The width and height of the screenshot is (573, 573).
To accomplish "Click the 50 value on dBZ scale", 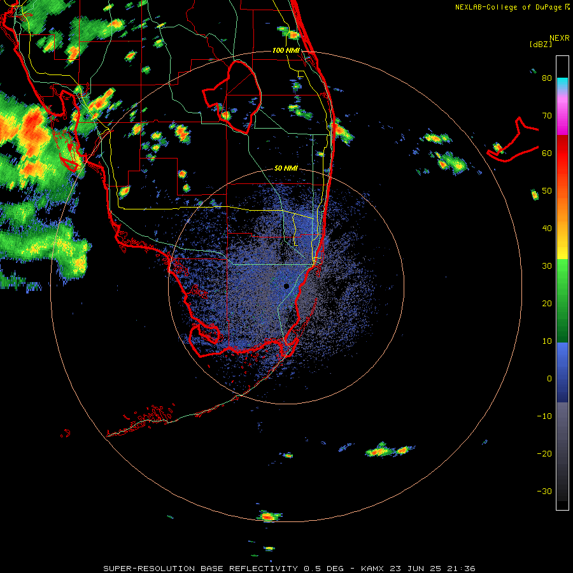I will point(547,191).
